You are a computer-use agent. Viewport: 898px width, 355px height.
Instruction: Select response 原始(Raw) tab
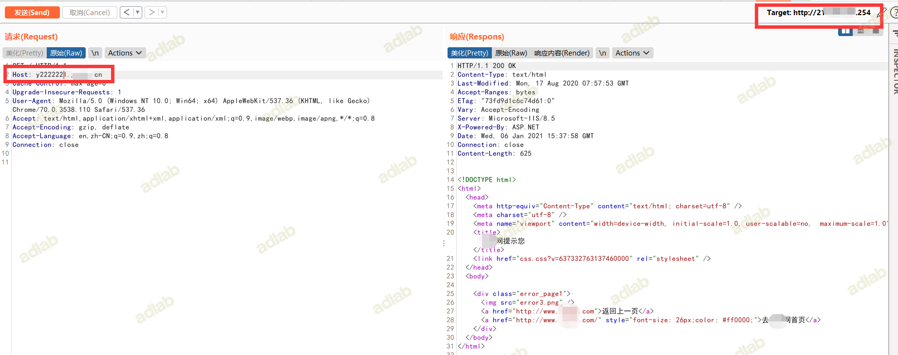(x=511, y=53)
